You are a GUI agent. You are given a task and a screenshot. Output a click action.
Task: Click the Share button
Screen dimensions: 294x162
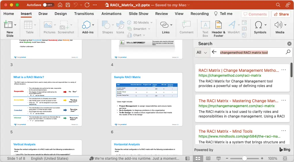(x=281, y=14)
